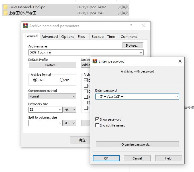
Task: Click the date 2026/10/22 14:02
Action: coord(91,7)
